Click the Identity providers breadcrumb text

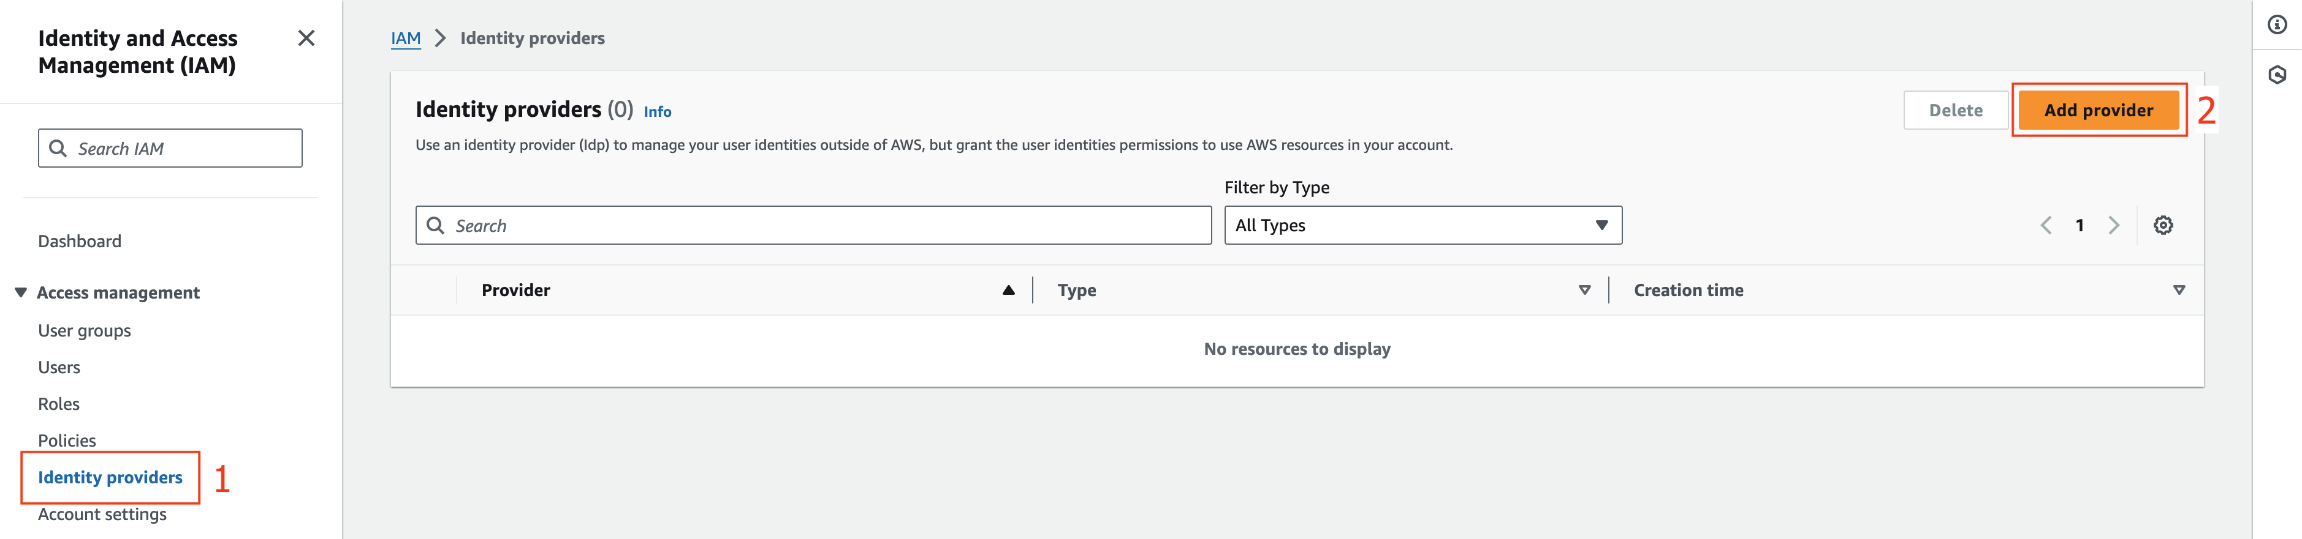coord(533,39)
